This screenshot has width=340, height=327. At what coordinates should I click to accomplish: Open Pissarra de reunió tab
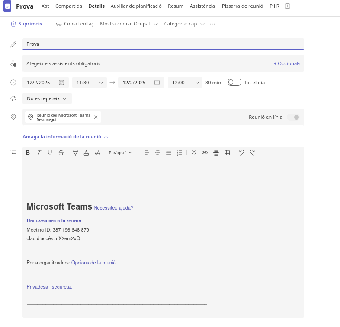[242, 6]
